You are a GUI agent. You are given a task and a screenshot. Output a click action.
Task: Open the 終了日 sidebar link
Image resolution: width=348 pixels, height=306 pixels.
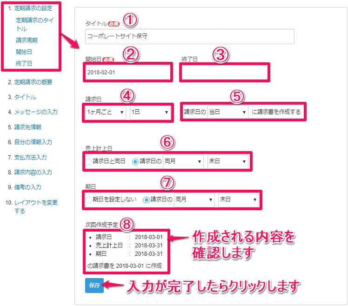point(24,63)
